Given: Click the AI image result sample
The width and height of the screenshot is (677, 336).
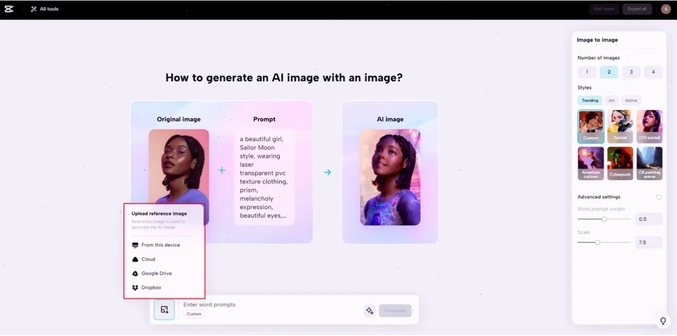Looking at the screenshot, I should click(x=390, y=177).
